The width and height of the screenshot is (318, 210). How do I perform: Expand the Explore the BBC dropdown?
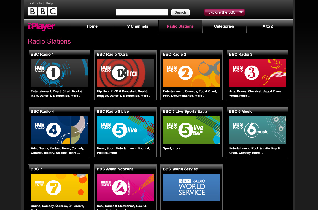pos(225,12)
